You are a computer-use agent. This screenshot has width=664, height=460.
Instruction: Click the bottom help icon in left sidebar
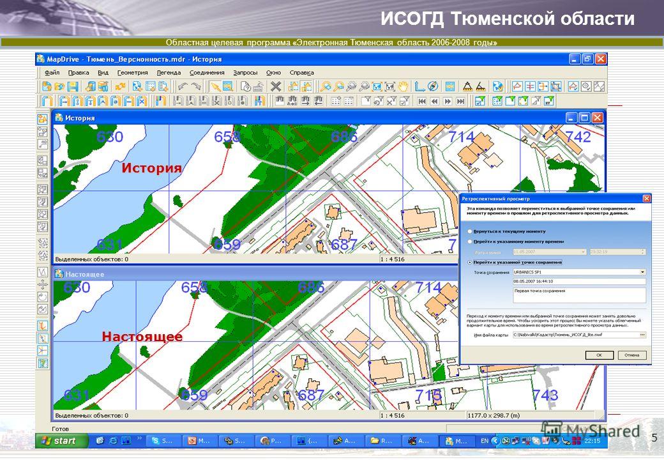click(x=42, y=363)
